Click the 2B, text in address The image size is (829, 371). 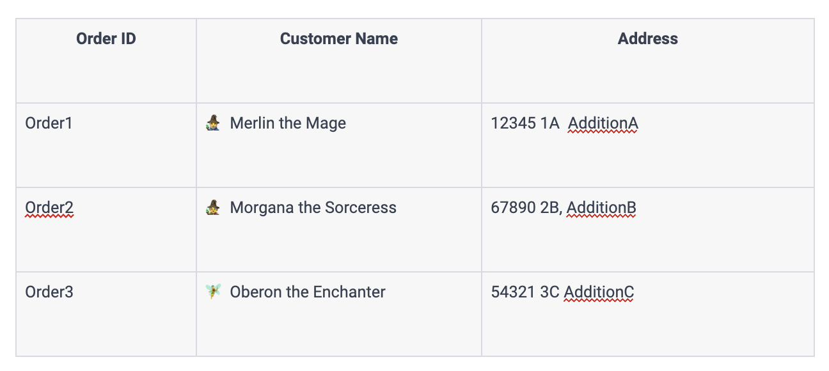(551, 208)
